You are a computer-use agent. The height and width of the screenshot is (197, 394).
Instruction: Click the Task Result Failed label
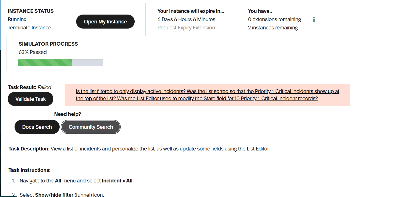coord(29,87)
